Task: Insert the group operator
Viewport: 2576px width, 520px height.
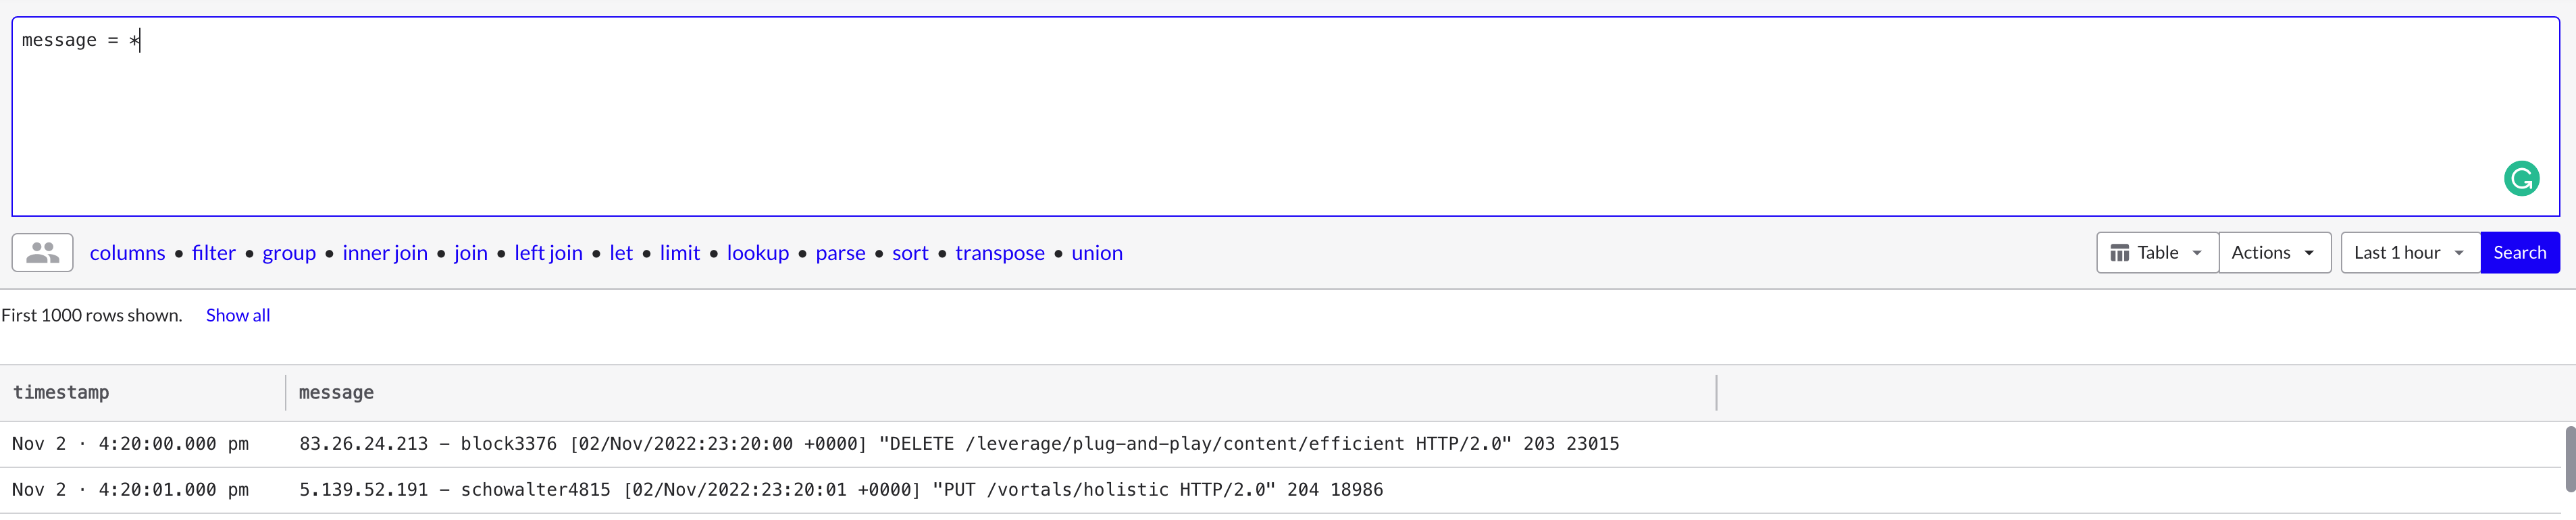Action: pyautogui.click(x=289, y=253)
